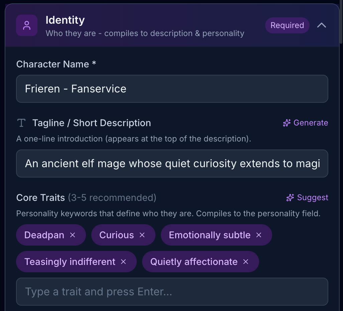
Task: Click the Quietly affectionate chip label
Action: [194, 262]
